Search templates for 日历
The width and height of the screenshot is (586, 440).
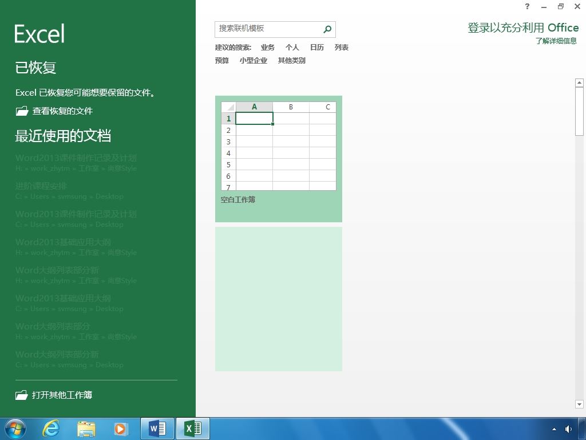(317, 48)
